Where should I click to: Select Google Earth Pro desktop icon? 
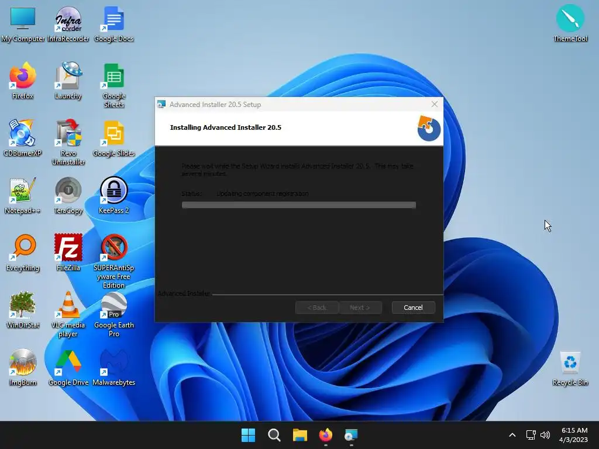(x=114, y=314)
